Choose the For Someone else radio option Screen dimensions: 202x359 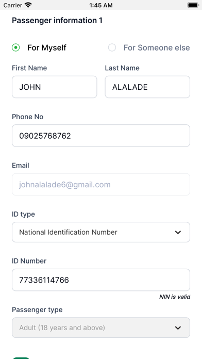(x=112, y=47)
